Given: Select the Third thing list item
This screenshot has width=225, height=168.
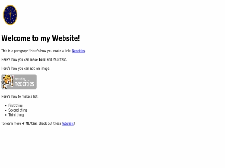Looking at the screenshot, I should coord(16,115).
